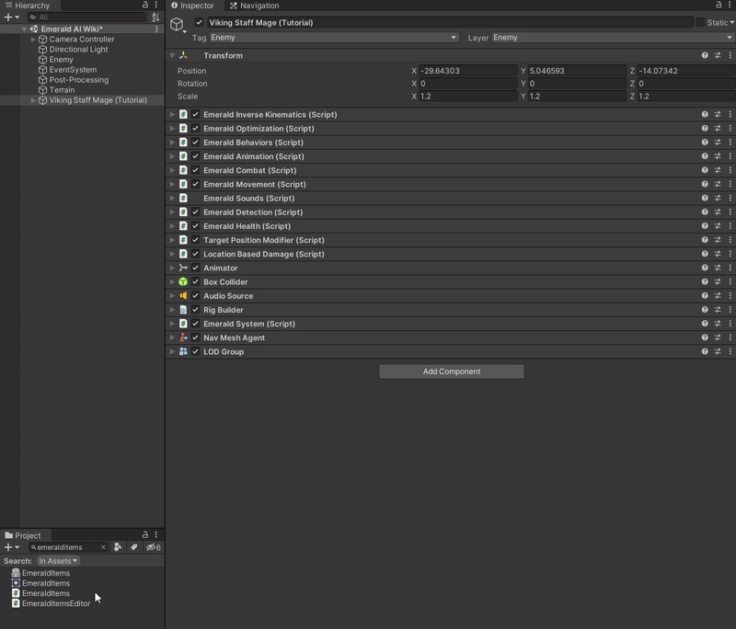Expand the Emerald Detection script component
Image resolution: width=736 pixels, height=629 pixels.
pos(172,212)
